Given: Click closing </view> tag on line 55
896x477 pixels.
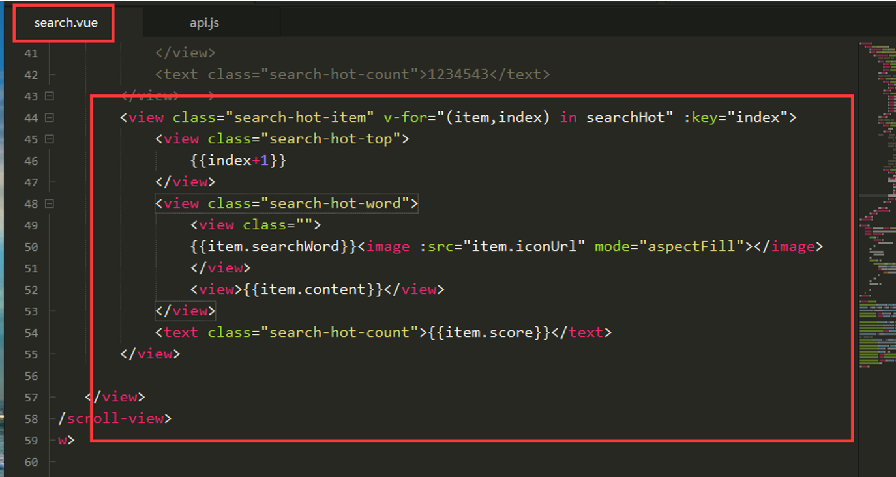Looking at the screenshot, I should click(150, 354).
